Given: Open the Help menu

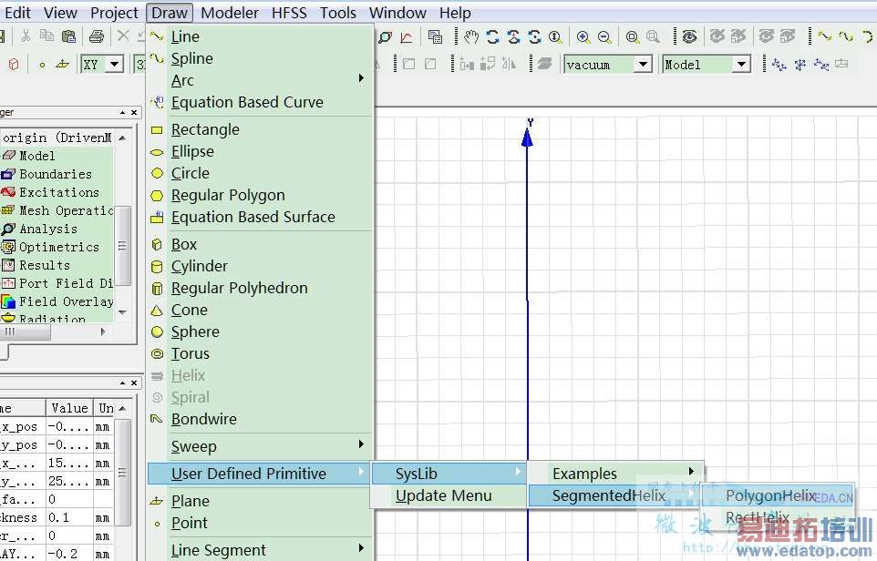Looking at the screenshot, I should (x=455, y=12).
